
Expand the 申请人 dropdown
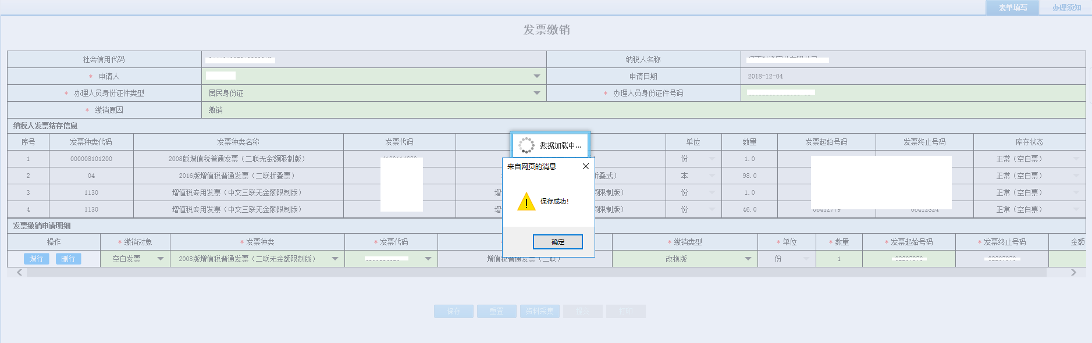click(x=536, y=76)
